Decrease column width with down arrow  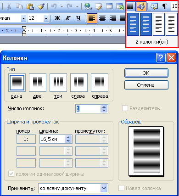point(68,141)
